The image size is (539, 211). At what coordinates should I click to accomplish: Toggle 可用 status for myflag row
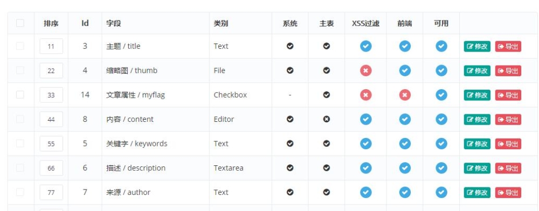(441, 95)
